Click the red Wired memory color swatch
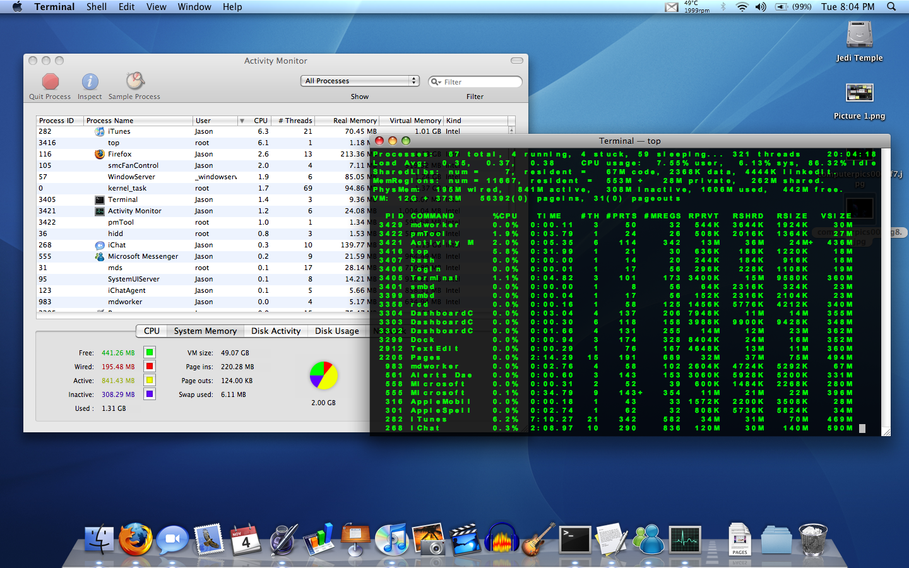Image resolution: width=909 pixels, height=568 pixels. [150, 366]
